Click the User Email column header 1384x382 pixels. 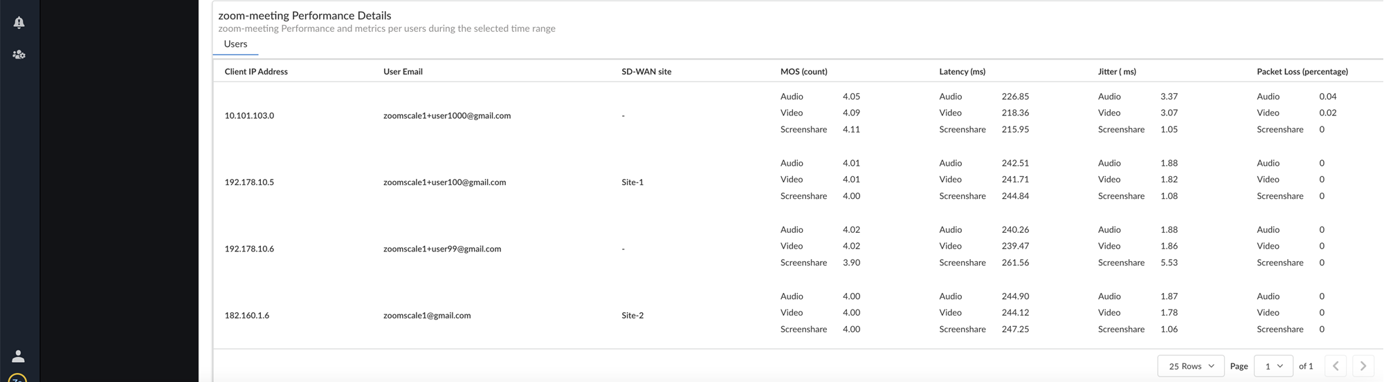[403, 72]
